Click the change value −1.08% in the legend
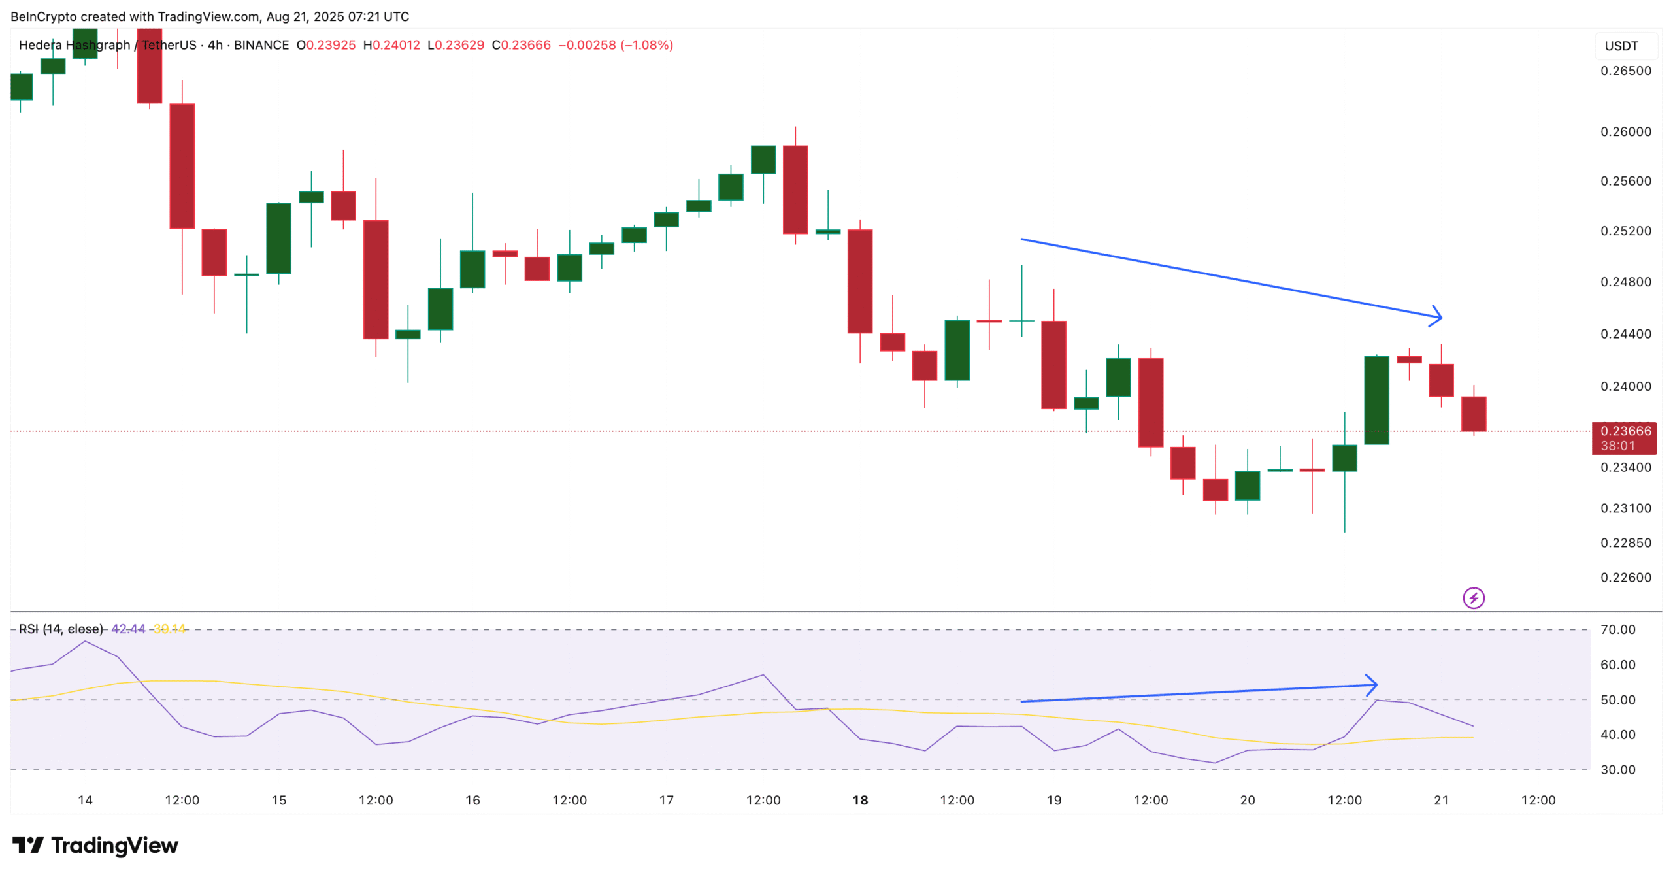The width and height of the screenshot is (1673, 877). coord(650,45)
